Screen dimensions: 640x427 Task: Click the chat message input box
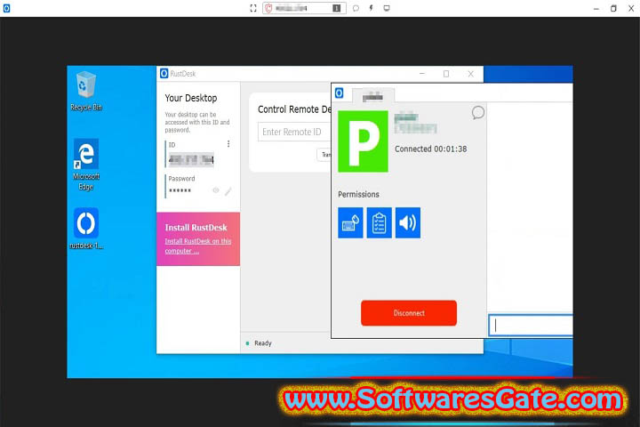click(x=531, y=326)
